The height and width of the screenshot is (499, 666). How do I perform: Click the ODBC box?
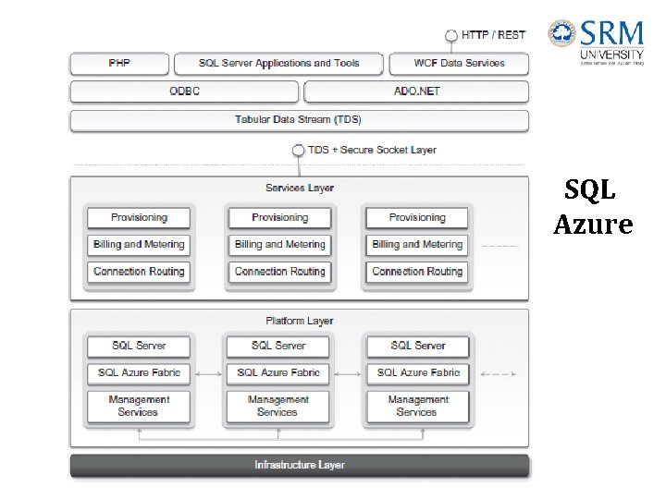pyautogui.click(x=184, y=91)
